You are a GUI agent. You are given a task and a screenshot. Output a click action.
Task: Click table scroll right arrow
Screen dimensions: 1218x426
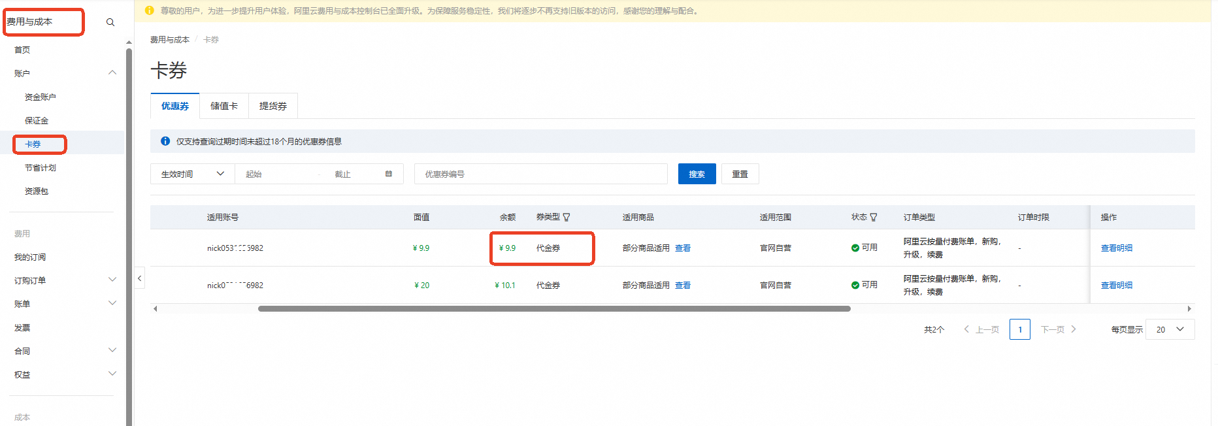tap(1189, 308)
